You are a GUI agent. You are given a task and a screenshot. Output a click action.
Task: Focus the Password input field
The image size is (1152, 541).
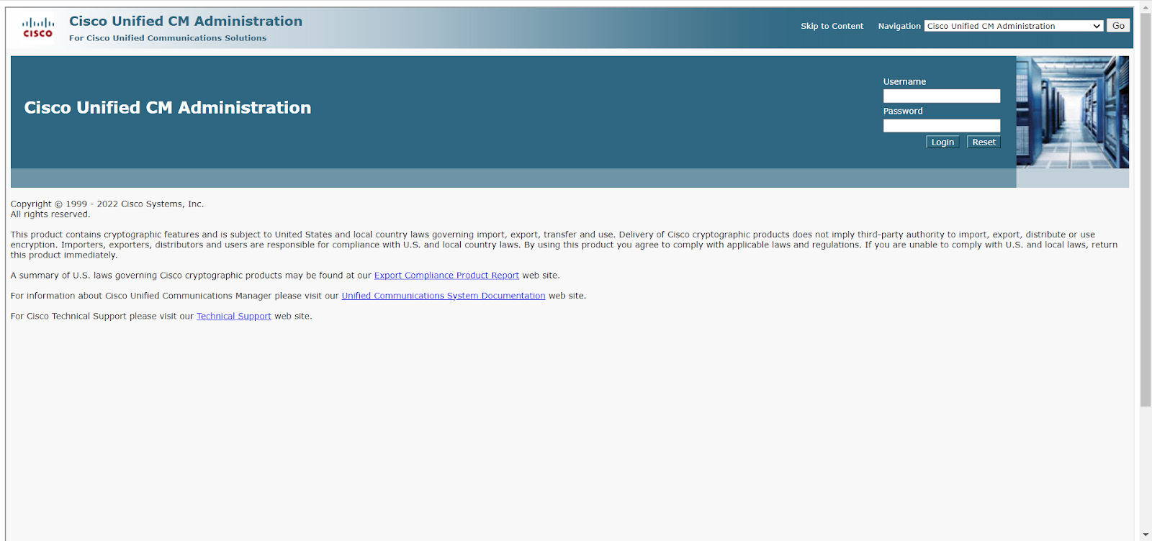[x=941, y=126]
